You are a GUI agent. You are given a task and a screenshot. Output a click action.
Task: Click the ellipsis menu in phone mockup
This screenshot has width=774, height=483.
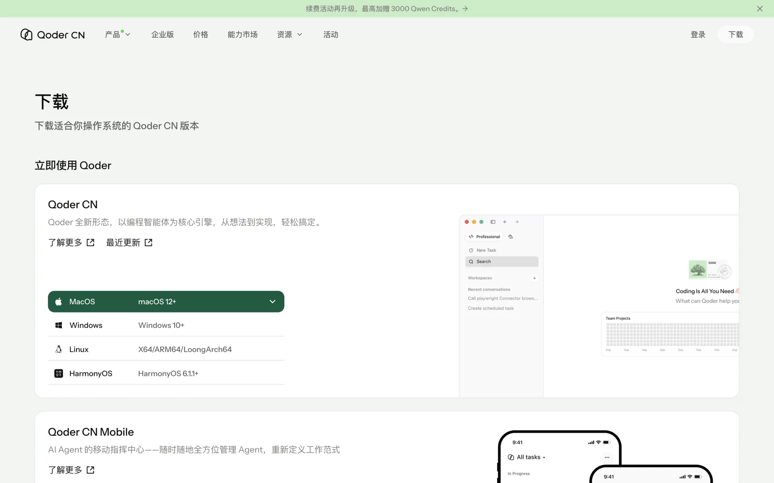pos(607,457)
